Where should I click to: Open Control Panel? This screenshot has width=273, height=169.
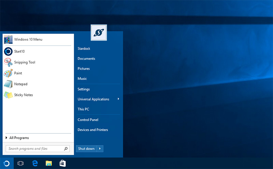tap(88, 120)
